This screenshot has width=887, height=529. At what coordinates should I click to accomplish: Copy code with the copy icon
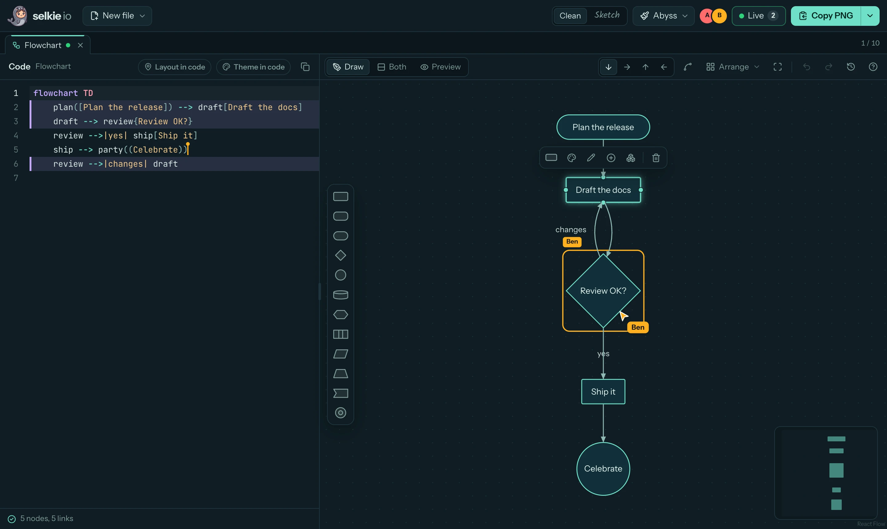pos(305,67)
